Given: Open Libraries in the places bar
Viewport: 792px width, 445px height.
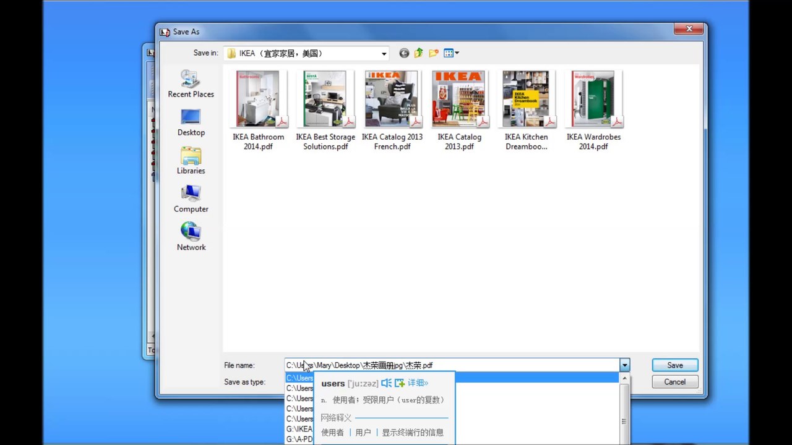Looking at the screenshot, I should pyautogui.click(x=191, y=161).
